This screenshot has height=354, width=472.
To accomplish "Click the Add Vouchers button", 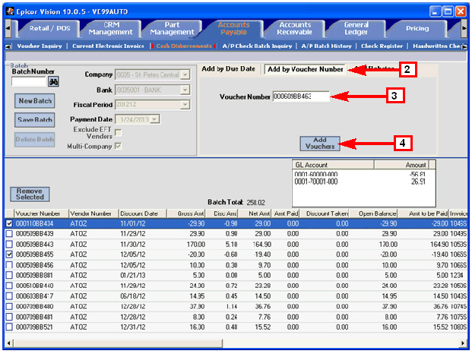I will pos(320,144).
